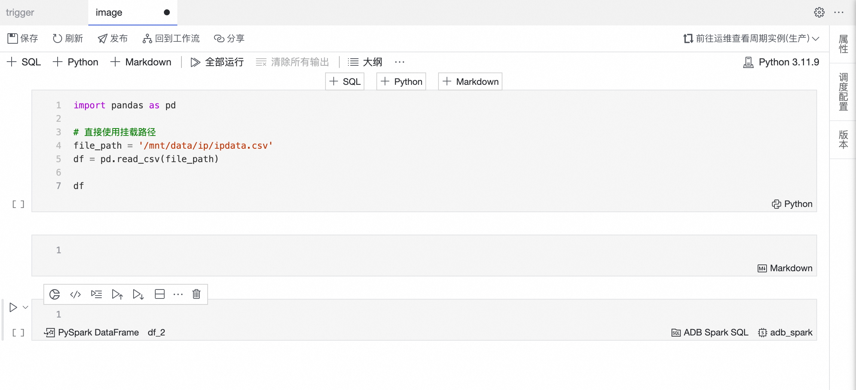
Task: Open the 调度配置 side panel tab
Action: pyautogui.click(x=843, y=92)
